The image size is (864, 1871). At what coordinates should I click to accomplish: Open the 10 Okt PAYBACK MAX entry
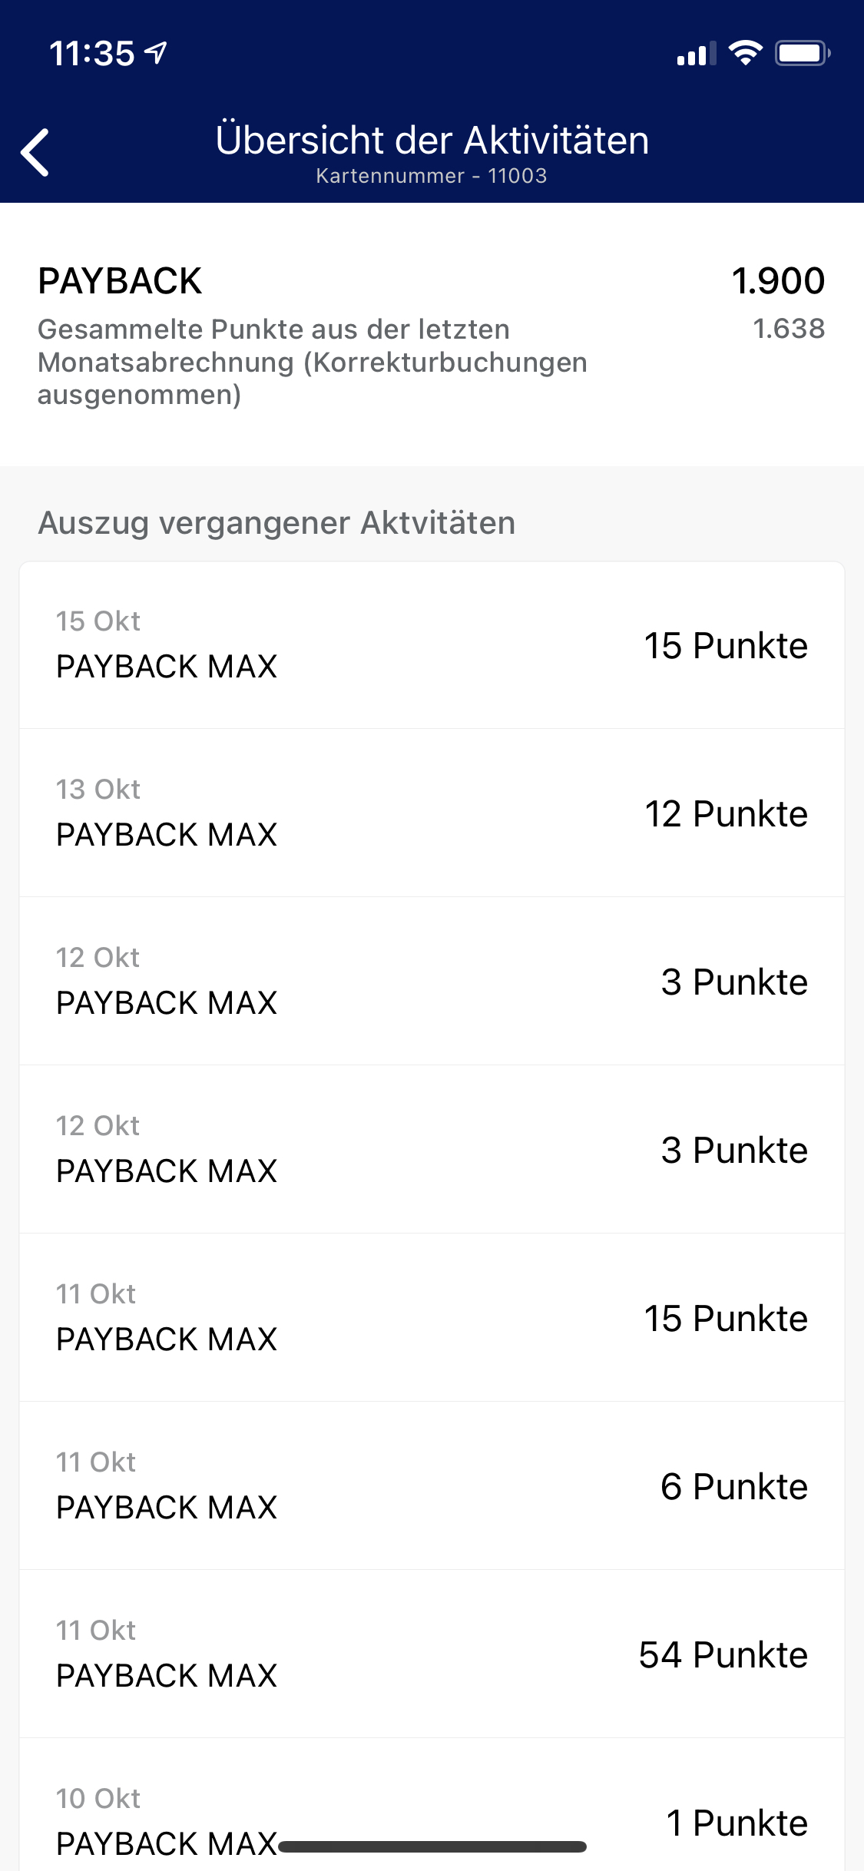432,1813
